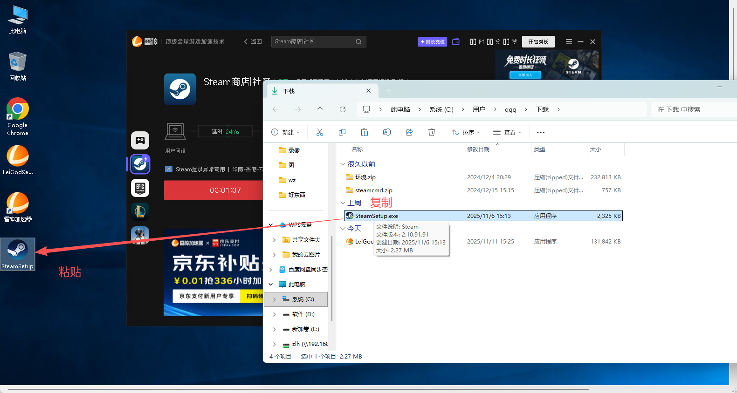Open the League of Legends icon in sidebar

[140, 211]
